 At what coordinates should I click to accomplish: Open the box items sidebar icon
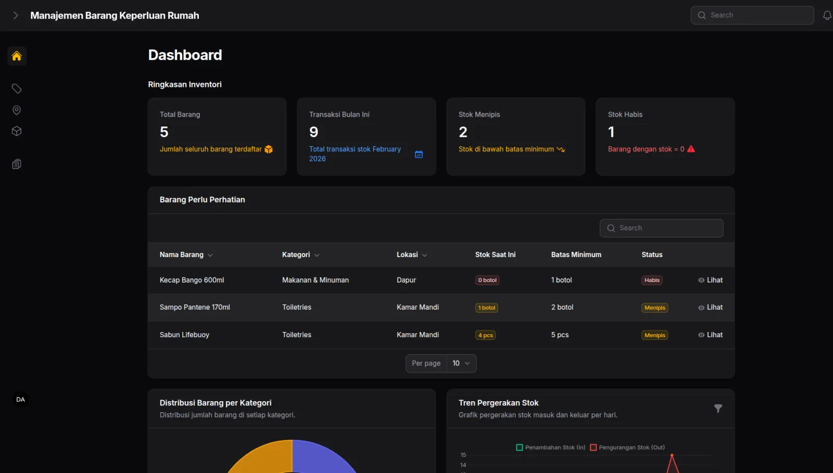[x=17, y=131]
